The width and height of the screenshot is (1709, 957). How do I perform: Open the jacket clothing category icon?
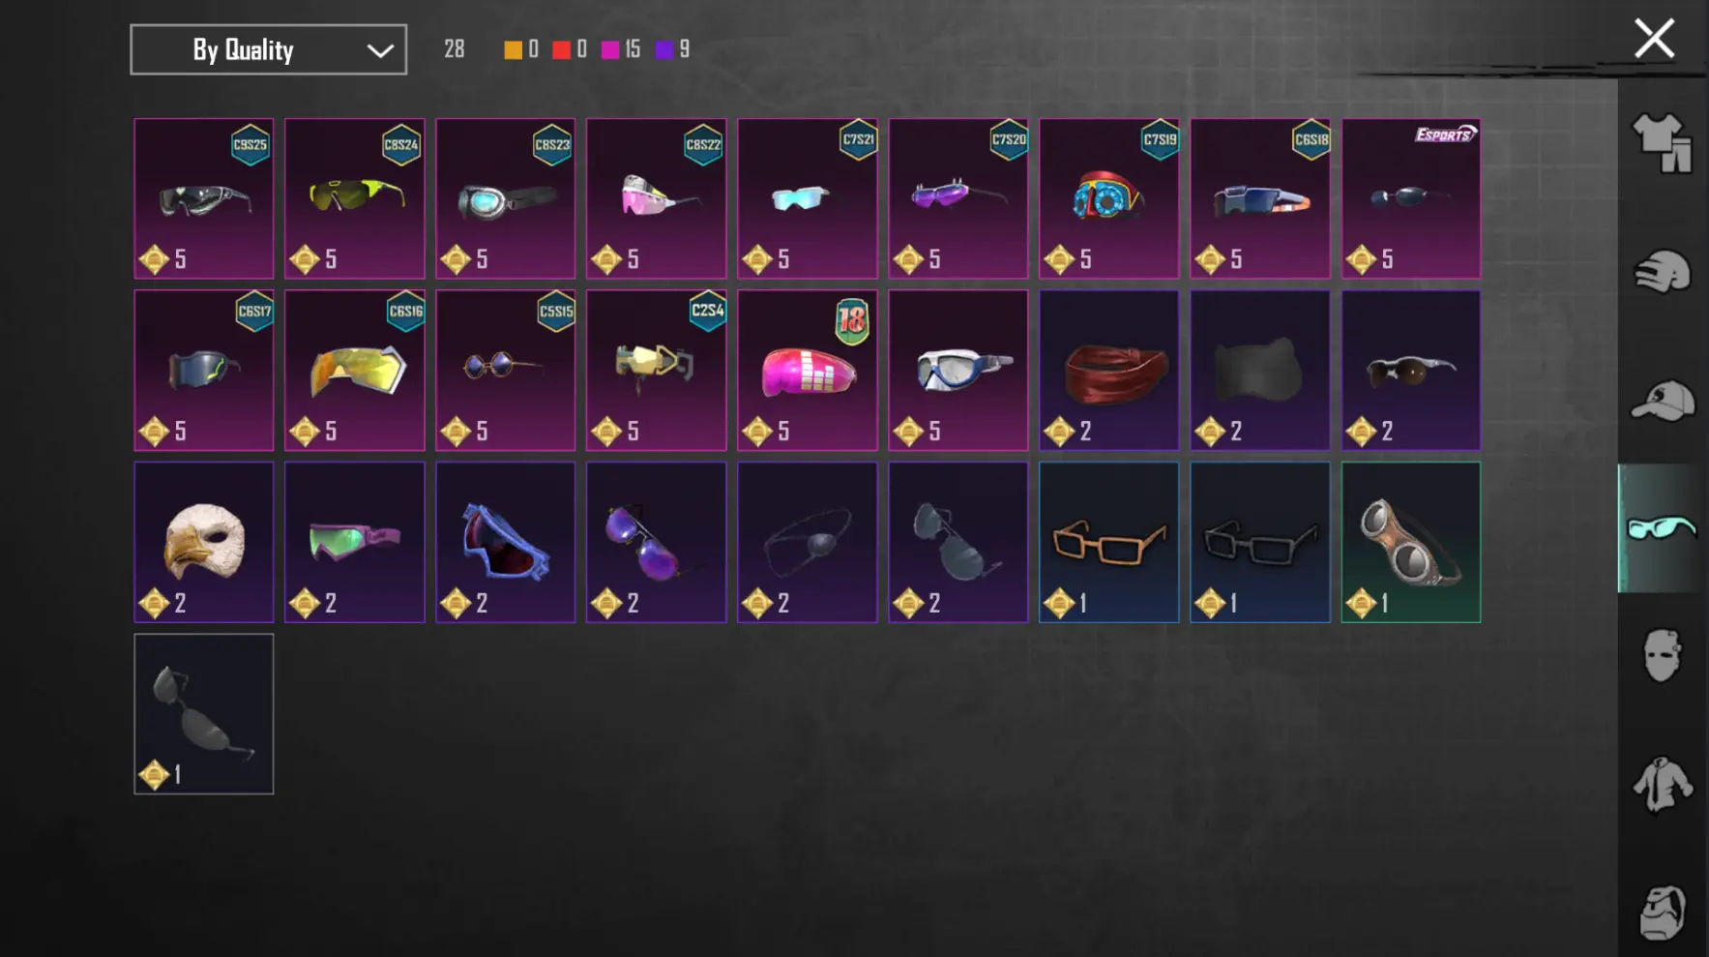coord(1662,784)
